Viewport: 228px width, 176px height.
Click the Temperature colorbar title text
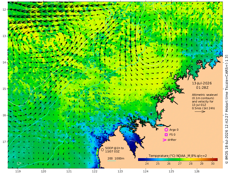(x=178, y=156)
